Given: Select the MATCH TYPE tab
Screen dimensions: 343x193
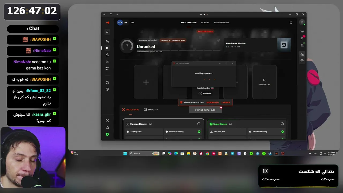Looking at the screenshot, I should (x=131, y=110).
